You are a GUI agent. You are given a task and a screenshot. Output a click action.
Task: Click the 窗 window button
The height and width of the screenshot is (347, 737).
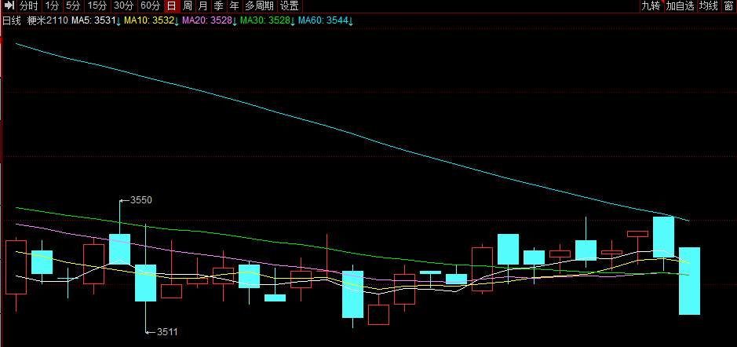pyautogui.click(x=729, y=6)
